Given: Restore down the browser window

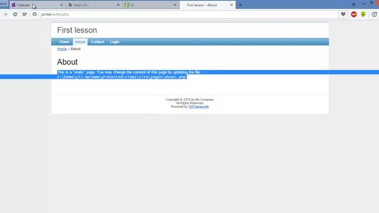Looking at the screenshot, I should [371, 3].
